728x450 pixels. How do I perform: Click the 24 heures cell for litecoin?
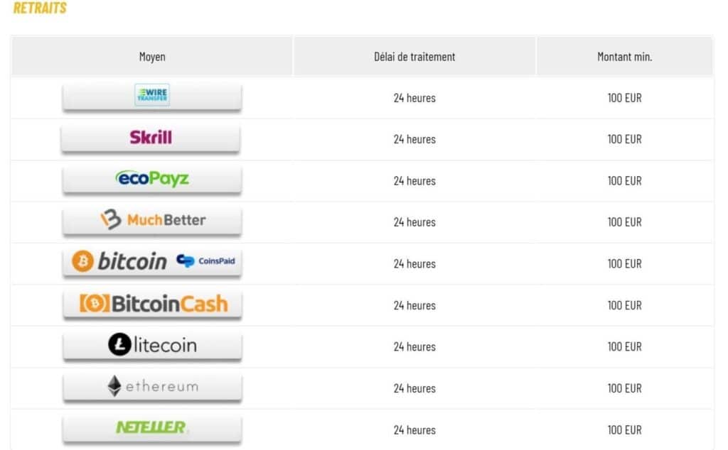[x=414, y=346]
